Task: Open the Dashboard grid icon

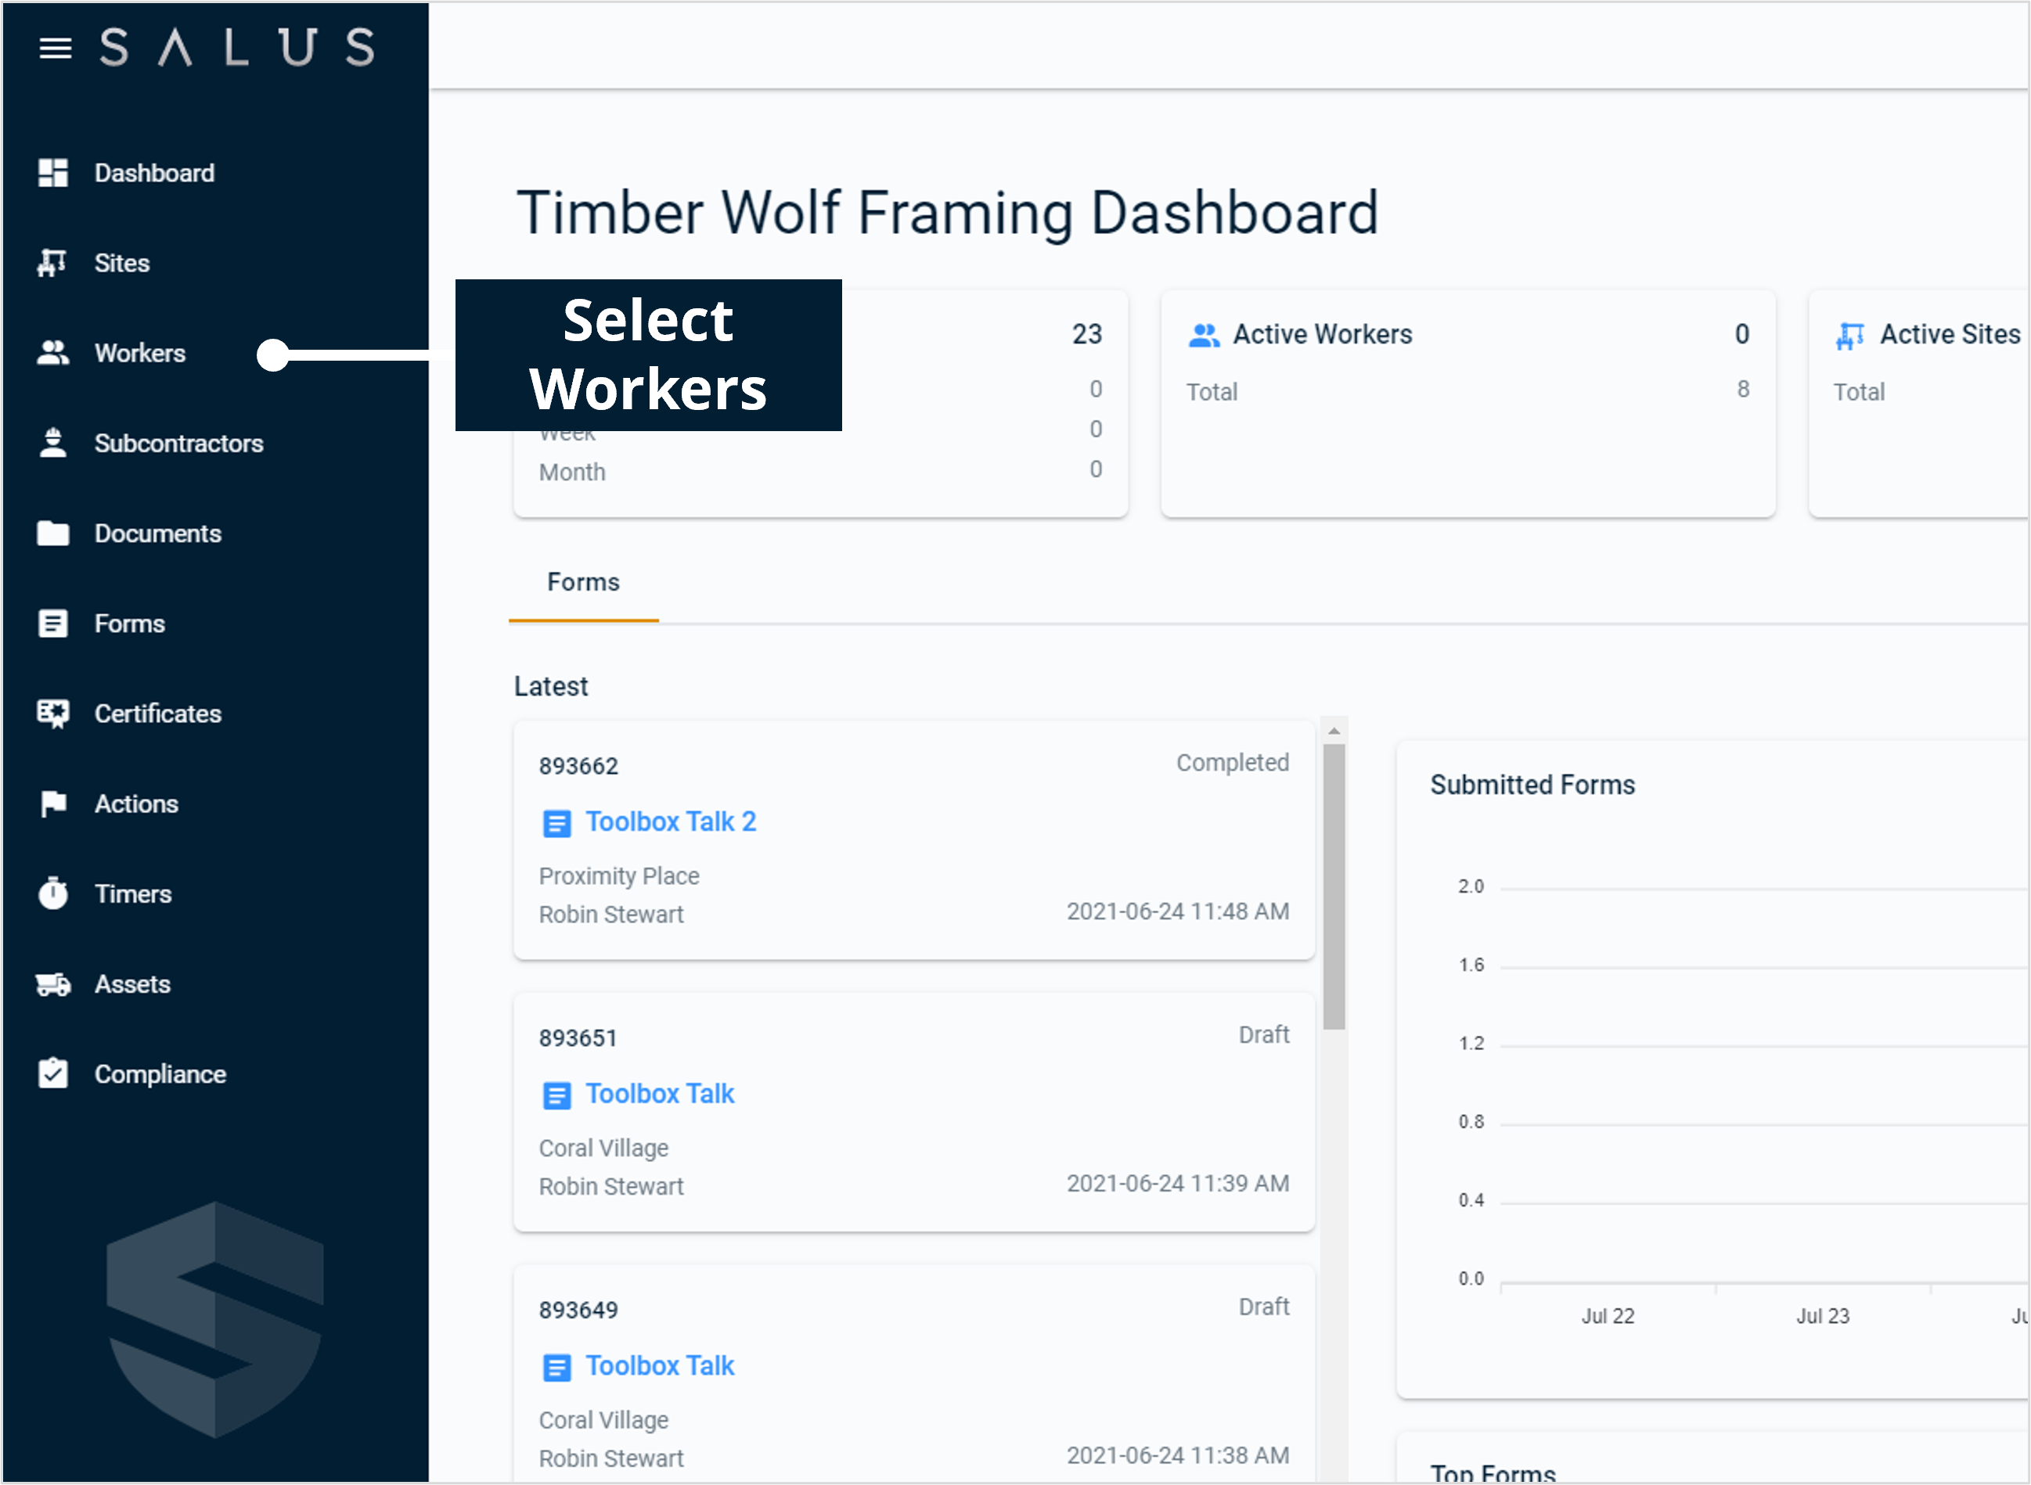Action: click(53, 173)
